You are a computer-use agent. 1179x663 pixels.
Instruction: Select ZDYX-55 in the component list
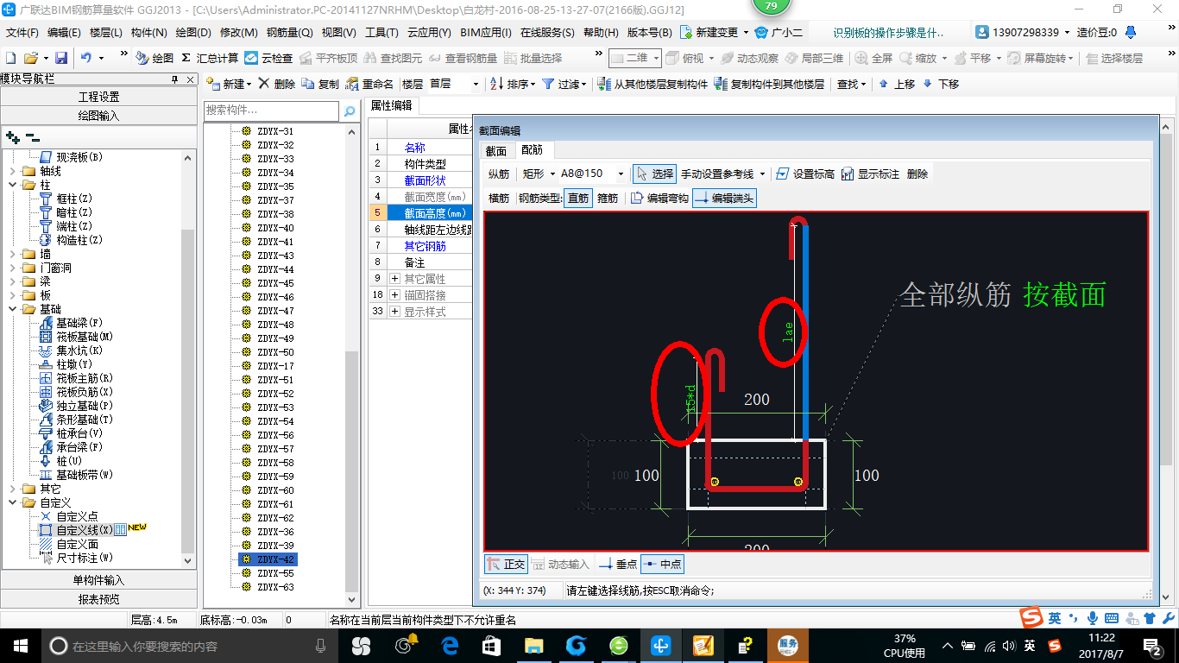point(275,573)
